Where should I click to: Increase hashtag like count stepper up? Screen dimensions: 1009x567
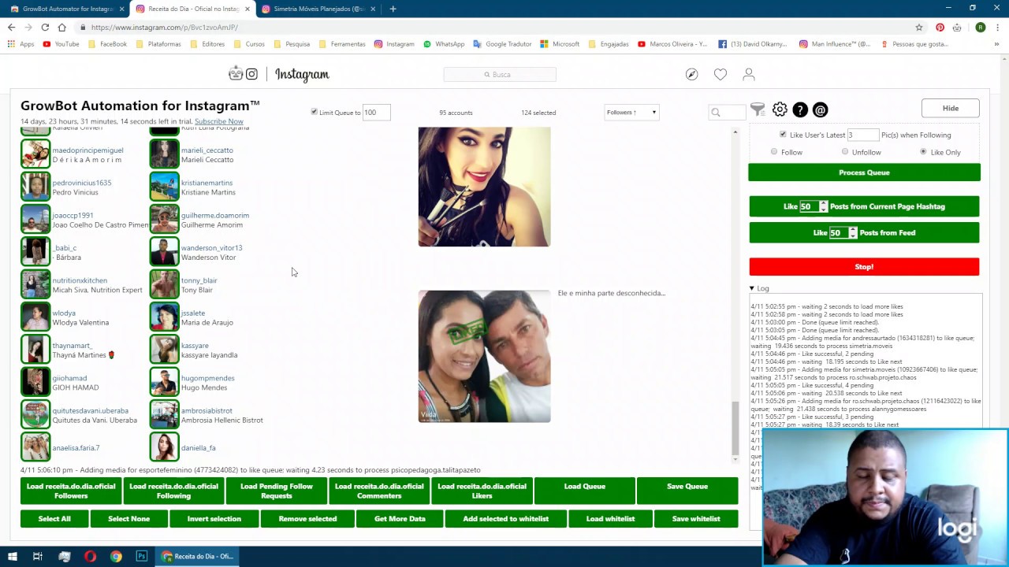coord(824,203)
